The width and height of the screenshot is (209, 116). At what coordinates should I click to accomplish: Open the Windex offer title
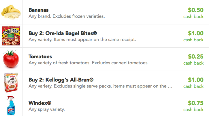[40, 103]
